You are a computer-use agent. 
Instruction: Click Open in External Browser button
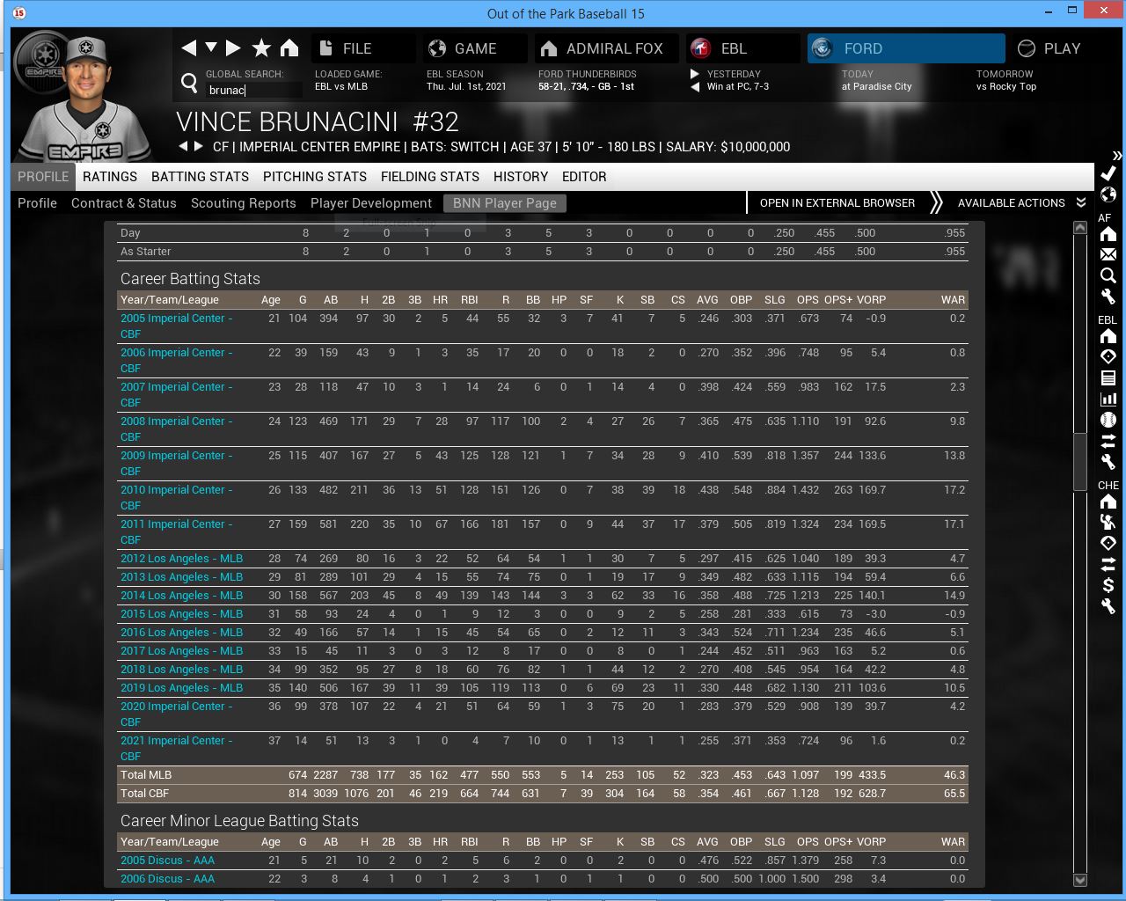coord(837,203)
